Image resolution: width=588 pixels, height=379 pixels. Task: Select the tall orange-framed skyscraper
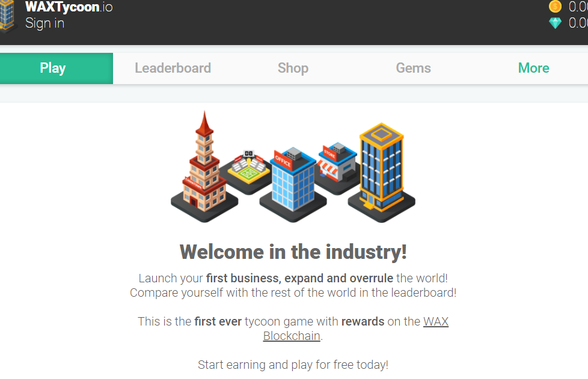coord(381,172)
